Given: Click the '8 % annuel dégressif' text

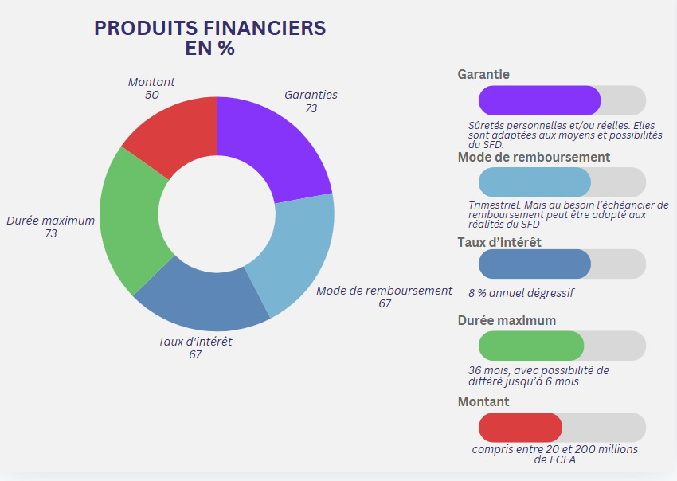Looking at the screenshot, I should 521,293.
